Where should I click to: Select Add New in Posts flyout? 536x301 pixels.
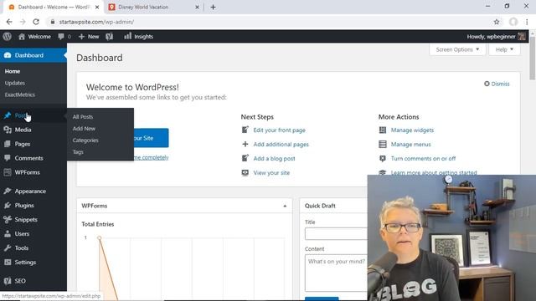(x=84, y=129)
